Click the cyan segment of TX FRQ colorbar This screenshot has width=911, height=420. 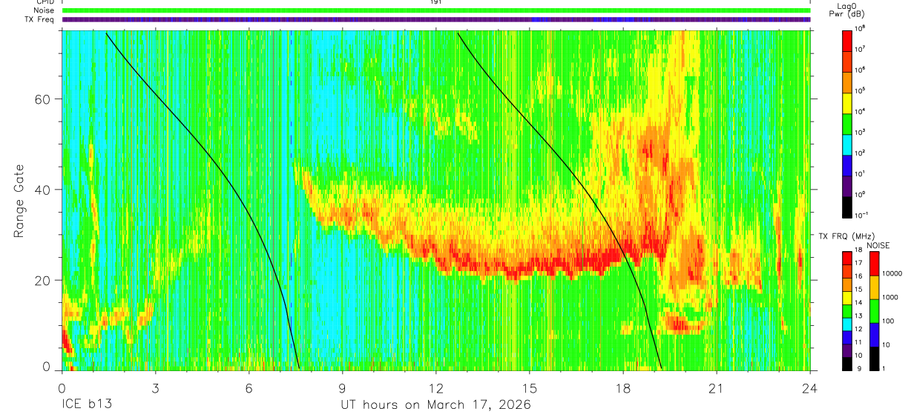pos(847,323)
